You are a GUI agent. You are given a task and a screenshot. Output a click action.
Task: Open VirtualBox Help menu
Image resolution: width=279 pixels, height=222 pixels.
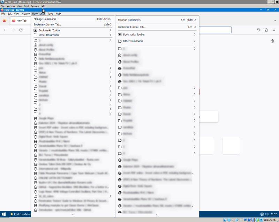43,6
